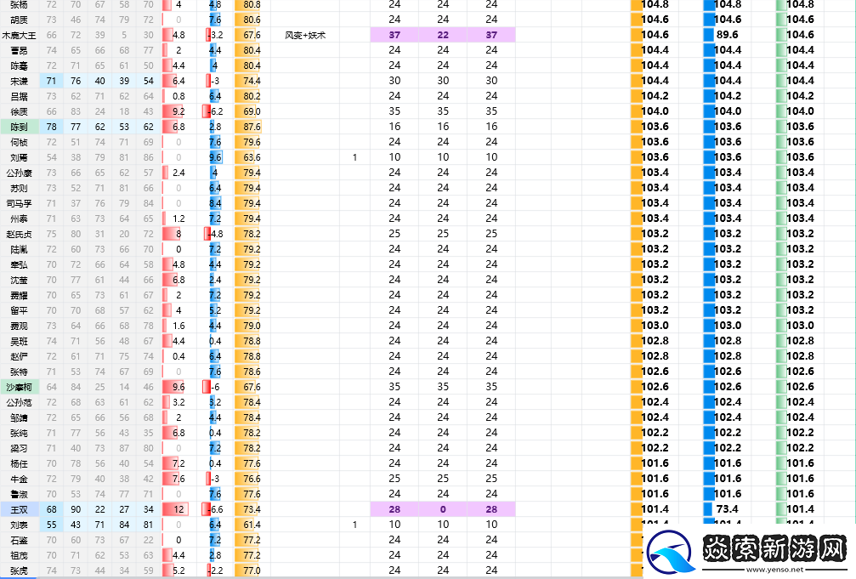Click the 司马孚 name cell

[x=19, y=203]
